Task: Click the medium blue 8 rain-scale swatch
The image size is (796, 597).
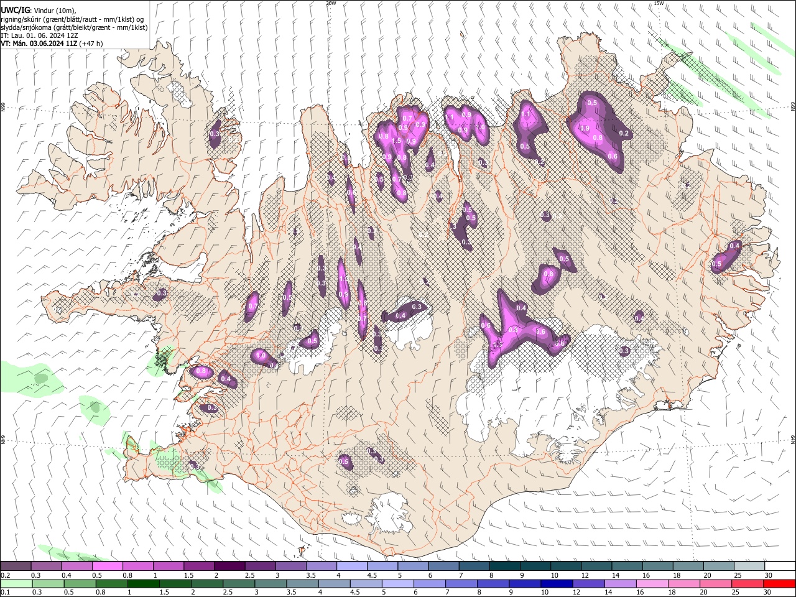Action: [493, 583]
